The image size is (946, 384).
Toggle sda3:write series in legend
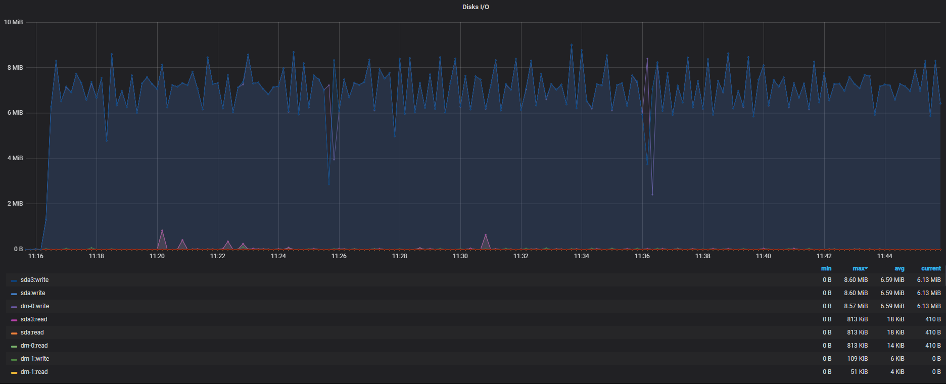(x=34, y=280)
